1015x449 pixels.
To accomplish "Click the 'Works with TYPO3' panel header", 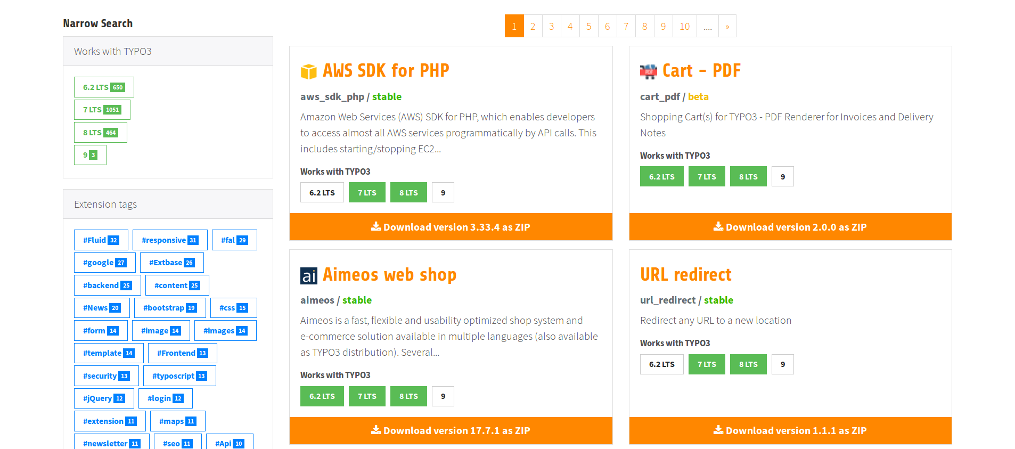I will click(x=168, y=51).
